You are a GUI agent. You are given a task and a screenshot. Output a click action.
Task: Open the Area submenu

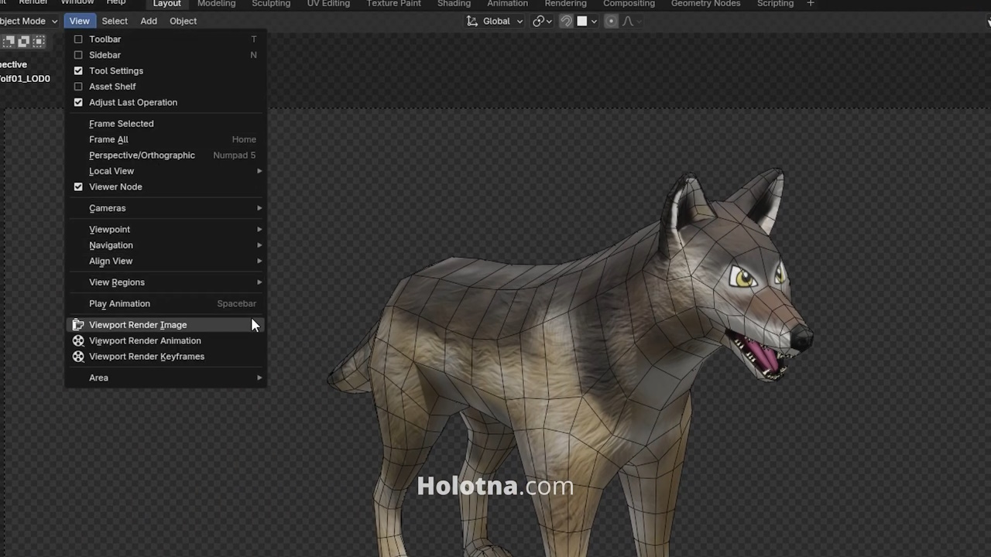click(x=165, y=378)
